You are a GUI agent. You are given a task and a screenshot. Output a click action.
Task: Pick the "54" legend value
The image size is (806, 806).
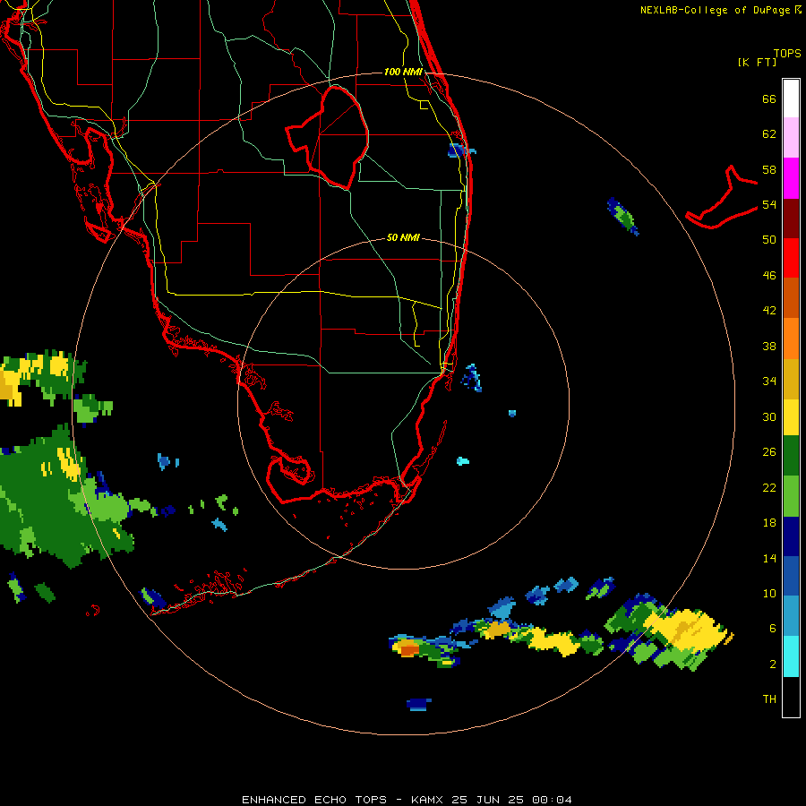[x=769, y=204]
